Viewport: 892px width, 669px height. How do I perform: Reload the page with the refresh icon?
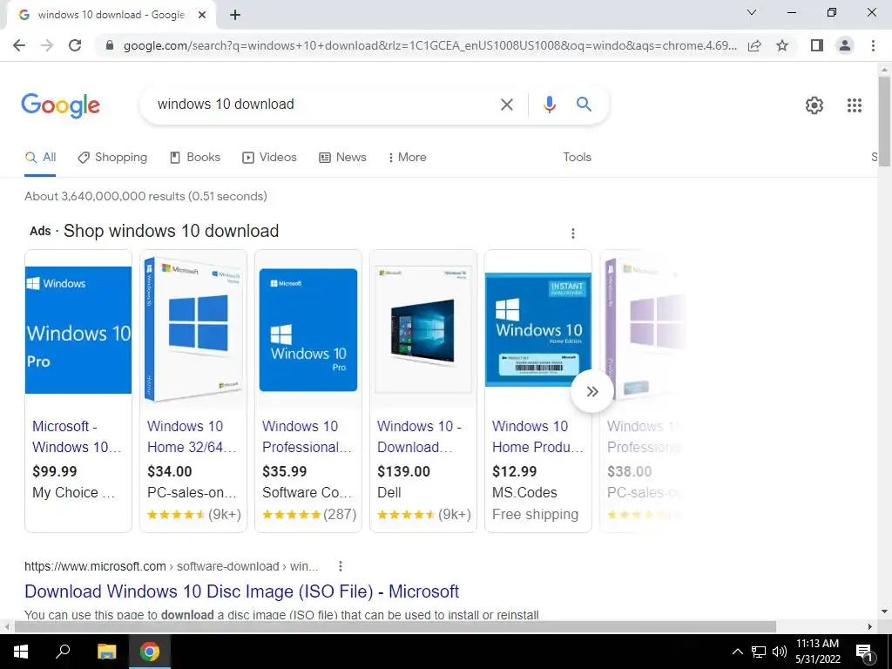[75, 45]
